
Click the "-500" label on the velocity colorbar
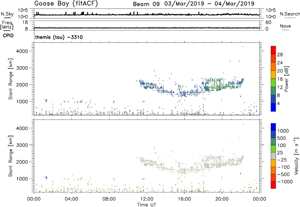coord(283,174)
